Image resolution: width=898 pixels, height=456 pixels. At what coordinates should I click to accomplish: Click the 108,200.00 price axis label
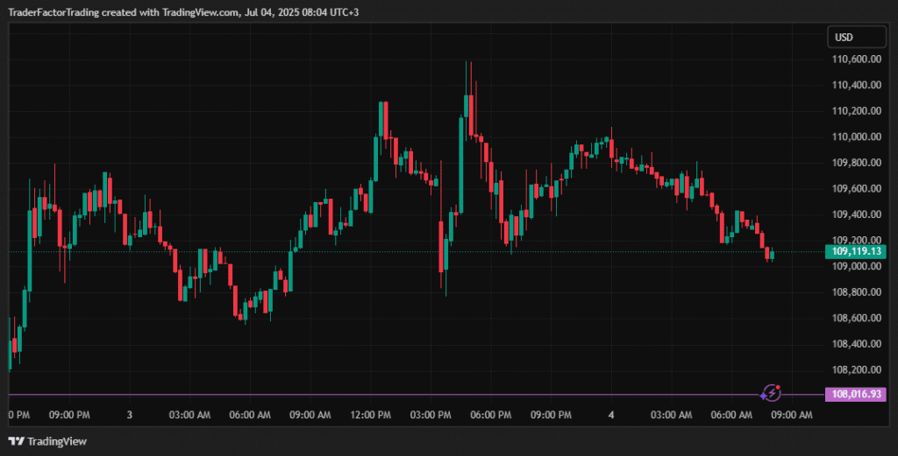[x=856, y=369]
